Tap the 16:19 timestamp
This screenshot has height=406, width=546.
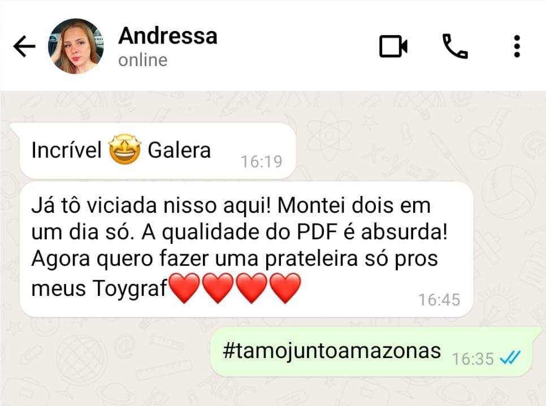[262, 161]
